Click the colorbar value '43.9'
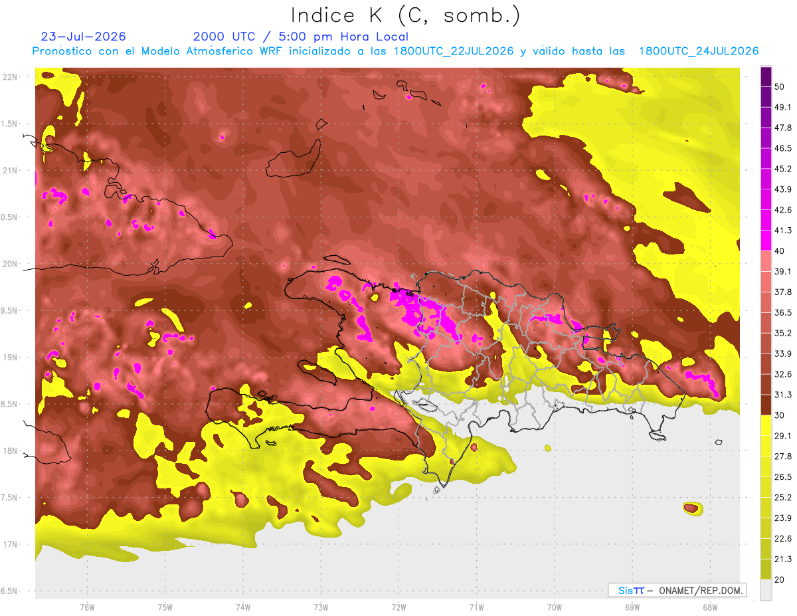The width and height of the screenshot is (797, 616). click(x=783, y=189)
